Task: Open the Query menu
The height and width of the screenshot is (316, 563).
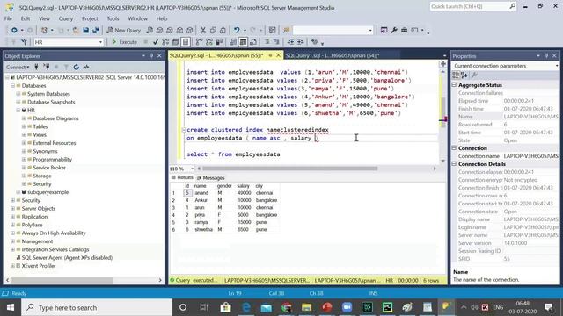Action: tap(66, 18)
